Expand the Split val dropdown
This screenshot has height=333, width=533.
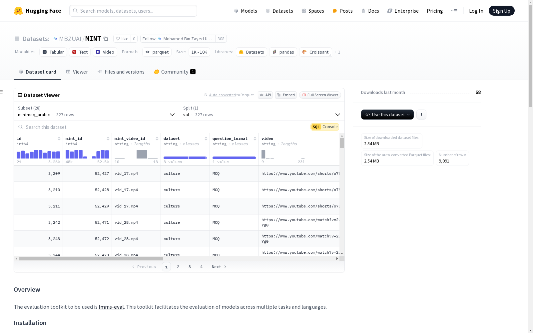coord(262,111)
